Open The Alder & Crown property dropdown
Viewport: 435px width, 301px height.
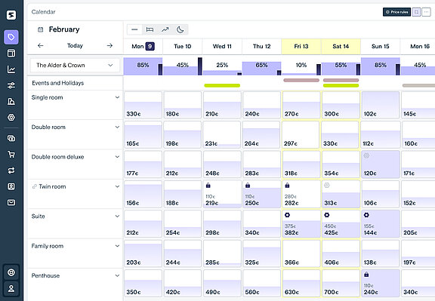75,66
